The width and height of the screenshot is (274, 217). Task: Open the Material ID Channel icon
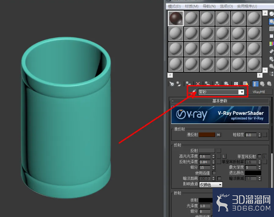[236, 84]
